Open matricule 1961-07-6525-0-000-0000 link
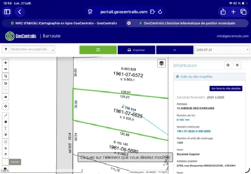The height and width of the screenshot is (174, 251). [194, 131]
